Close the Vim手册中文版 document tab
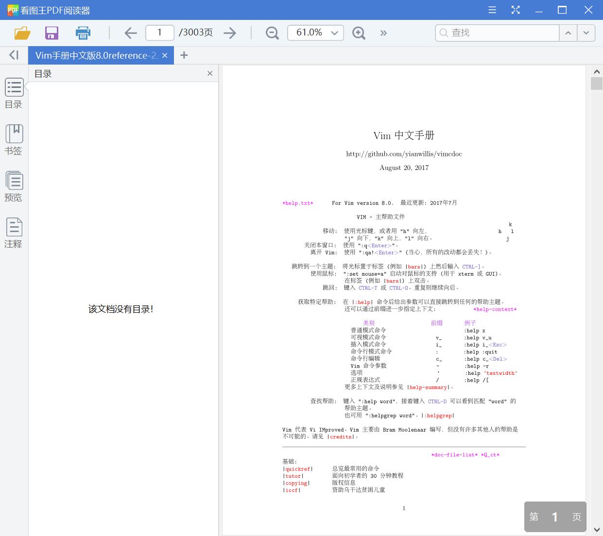The height and width of the screenshot is (536, 603). (x=165, y=55)
